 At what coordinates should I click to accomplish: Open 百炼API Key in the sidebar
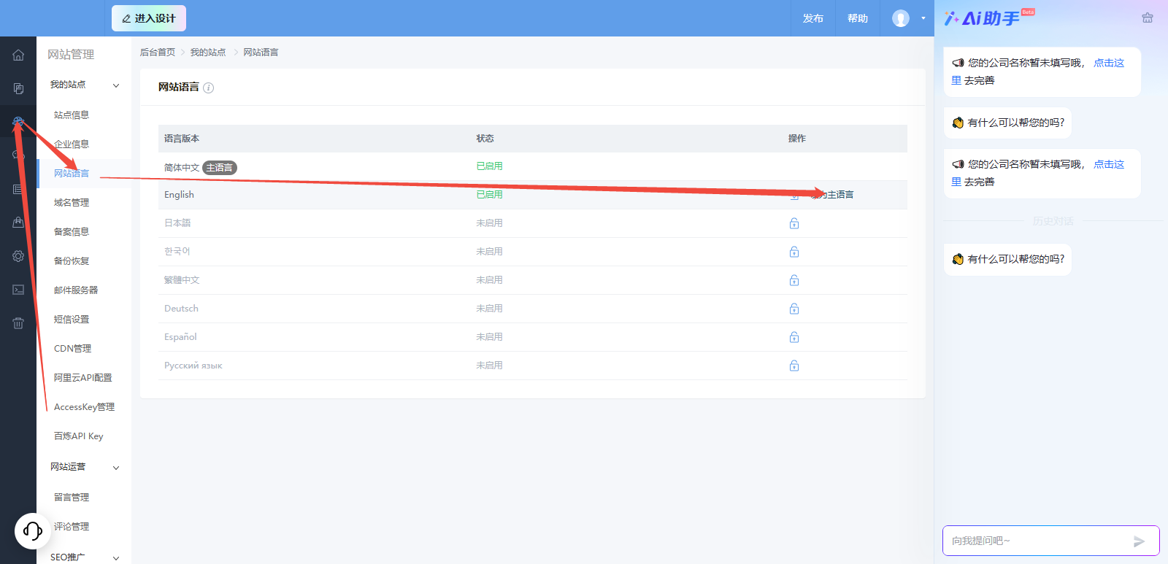pos(79,436)
